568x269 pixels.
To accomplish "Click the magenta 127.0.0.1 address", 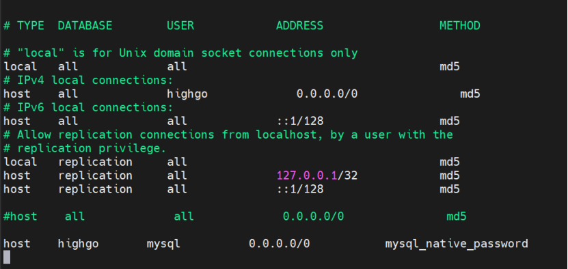I will (x=307, y=175).
